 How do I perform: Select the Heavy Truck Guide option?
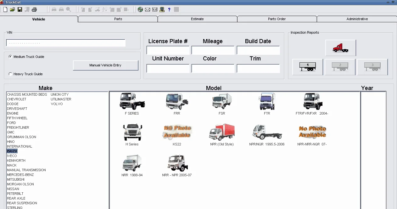pyautogui.click(x=10, y=74)
